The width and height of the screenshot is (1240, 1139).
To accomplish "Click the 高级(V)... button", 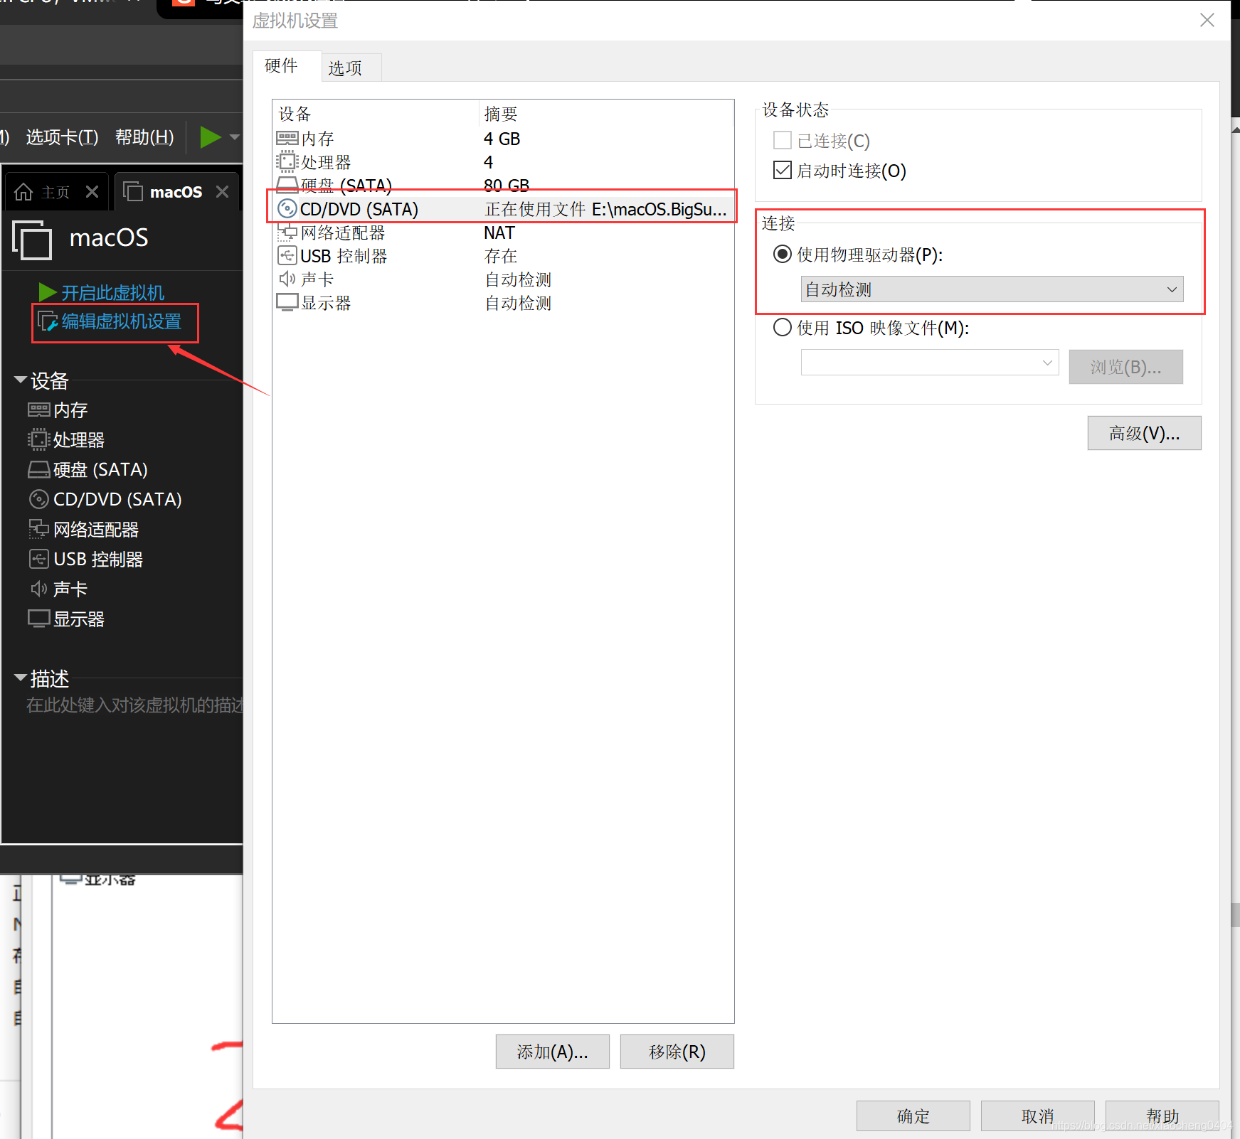I will [x=1145, y=433].
